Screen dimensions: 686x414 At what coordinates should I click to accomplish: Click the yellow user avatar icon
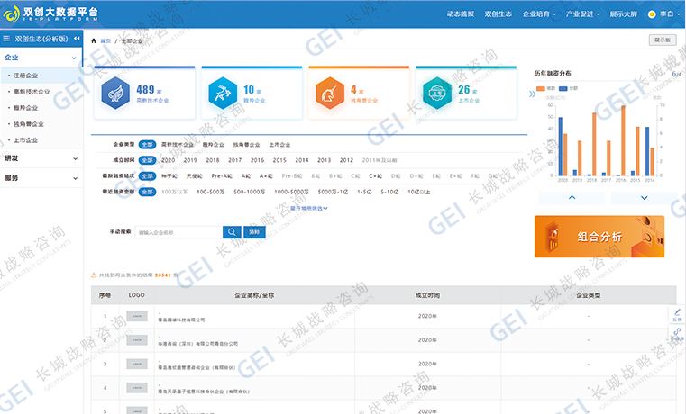pos(652,14)
